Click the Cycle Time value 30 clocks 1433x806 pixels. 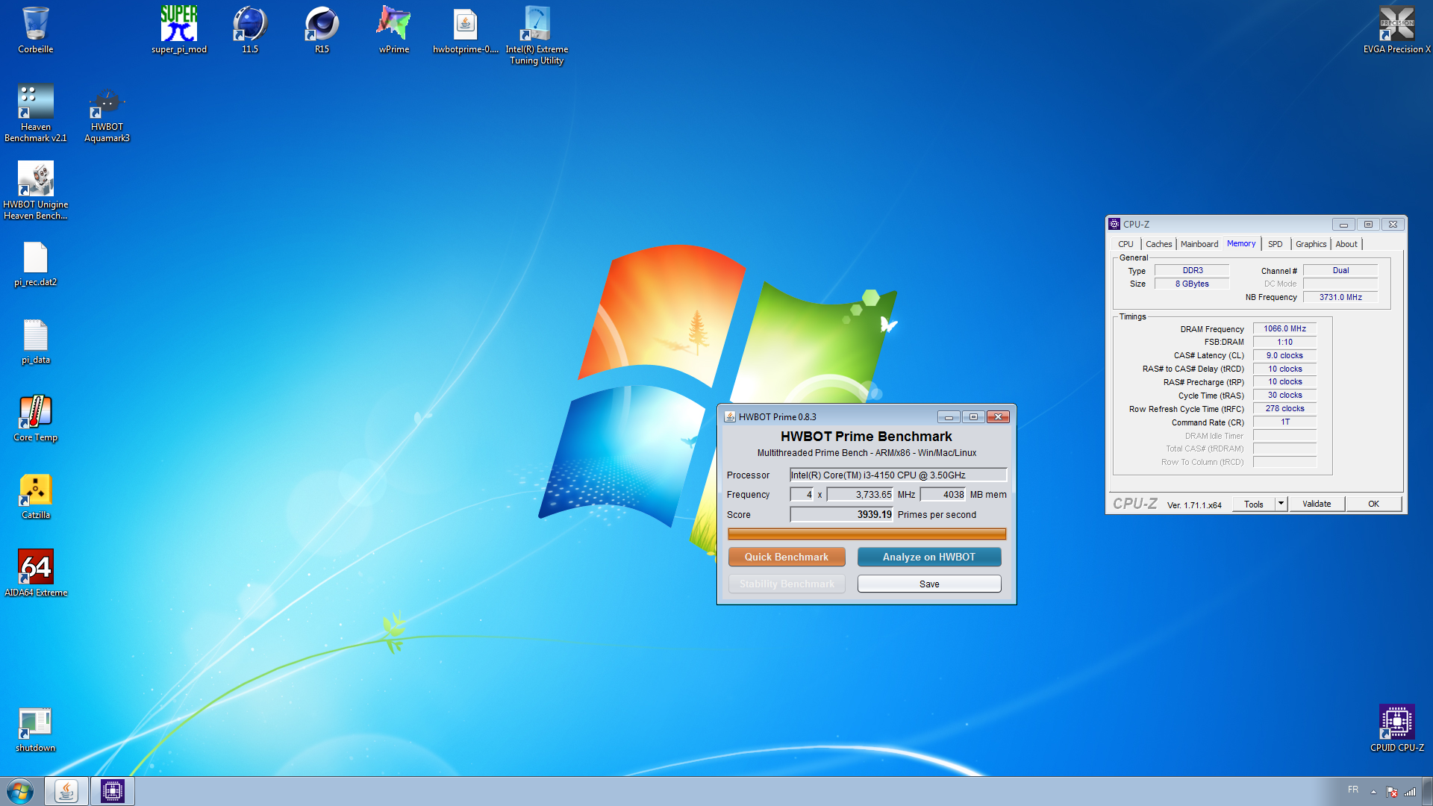point(1284,395)
